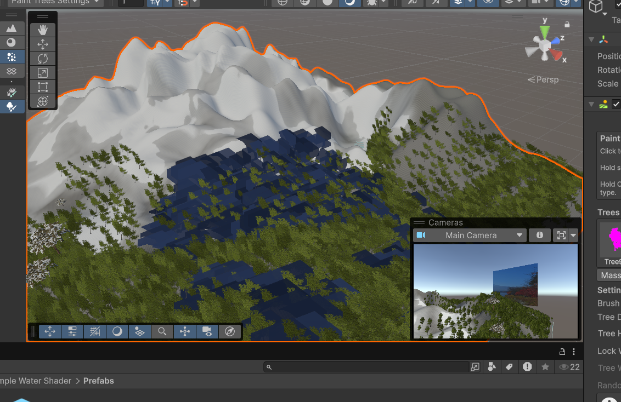621x402 pixels.
Task: Collapse the Transform component foldout
Action: pyautogui.click(x=591, y=39)
